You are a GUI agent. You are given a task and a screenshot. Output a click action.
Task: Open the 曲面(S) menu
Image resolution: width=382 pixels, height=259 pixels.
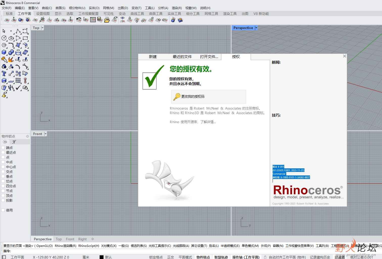click(x=60, y=8)
